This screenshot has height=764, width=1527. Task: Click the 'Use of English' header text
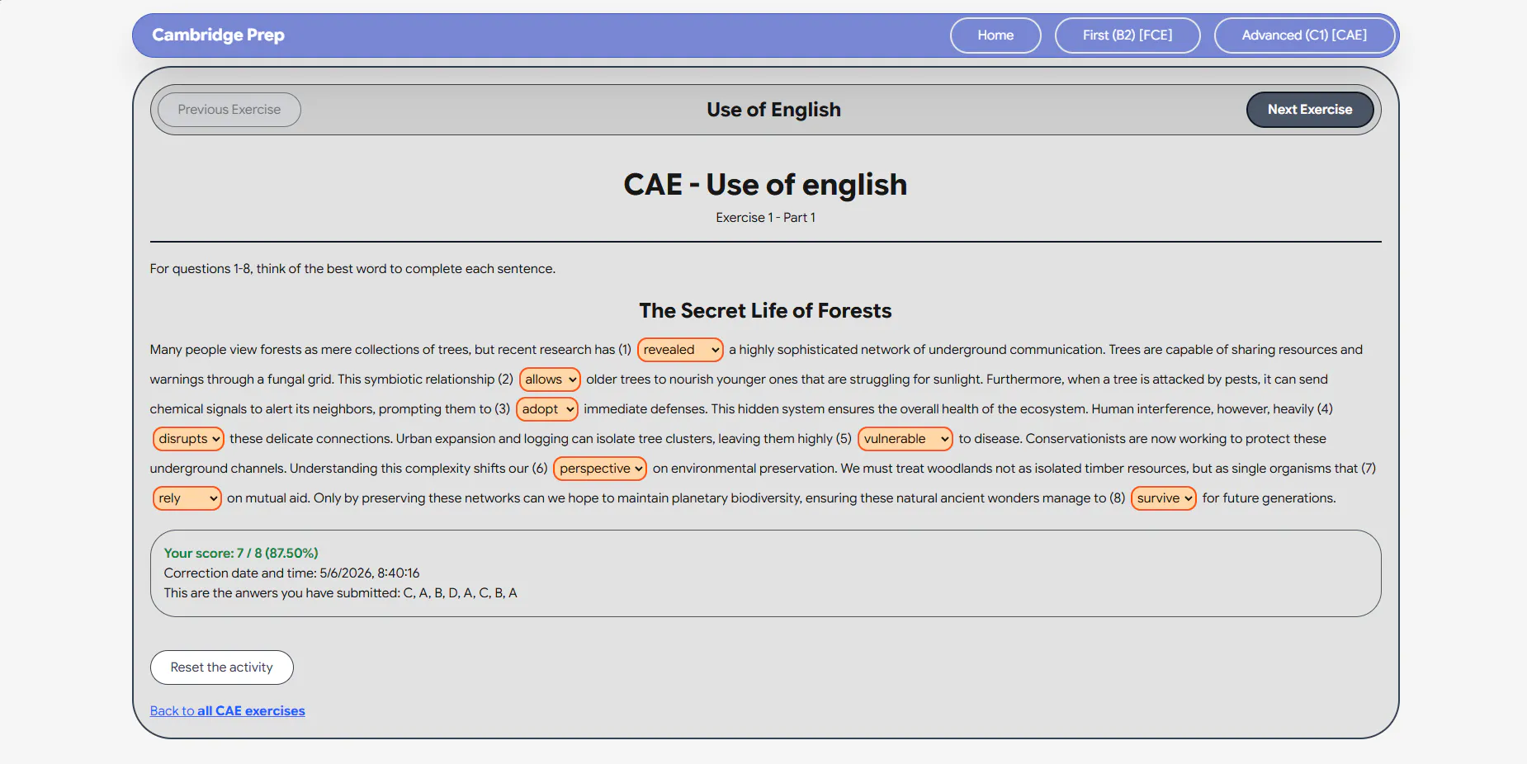773,110
